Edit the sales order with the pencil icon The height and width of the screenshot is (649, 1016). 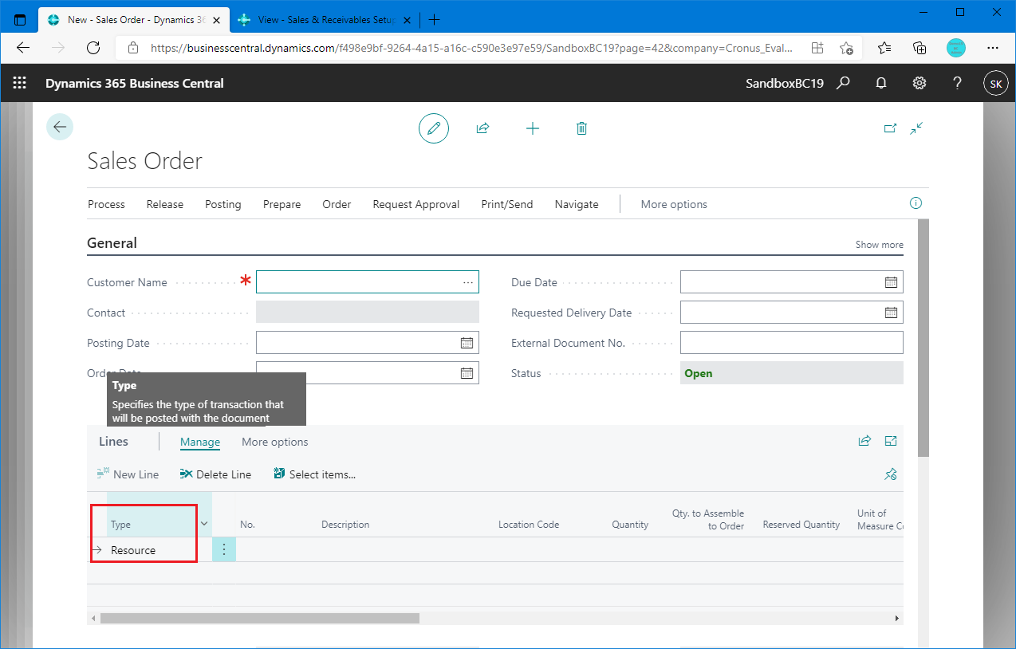click(x=433, y=128)
